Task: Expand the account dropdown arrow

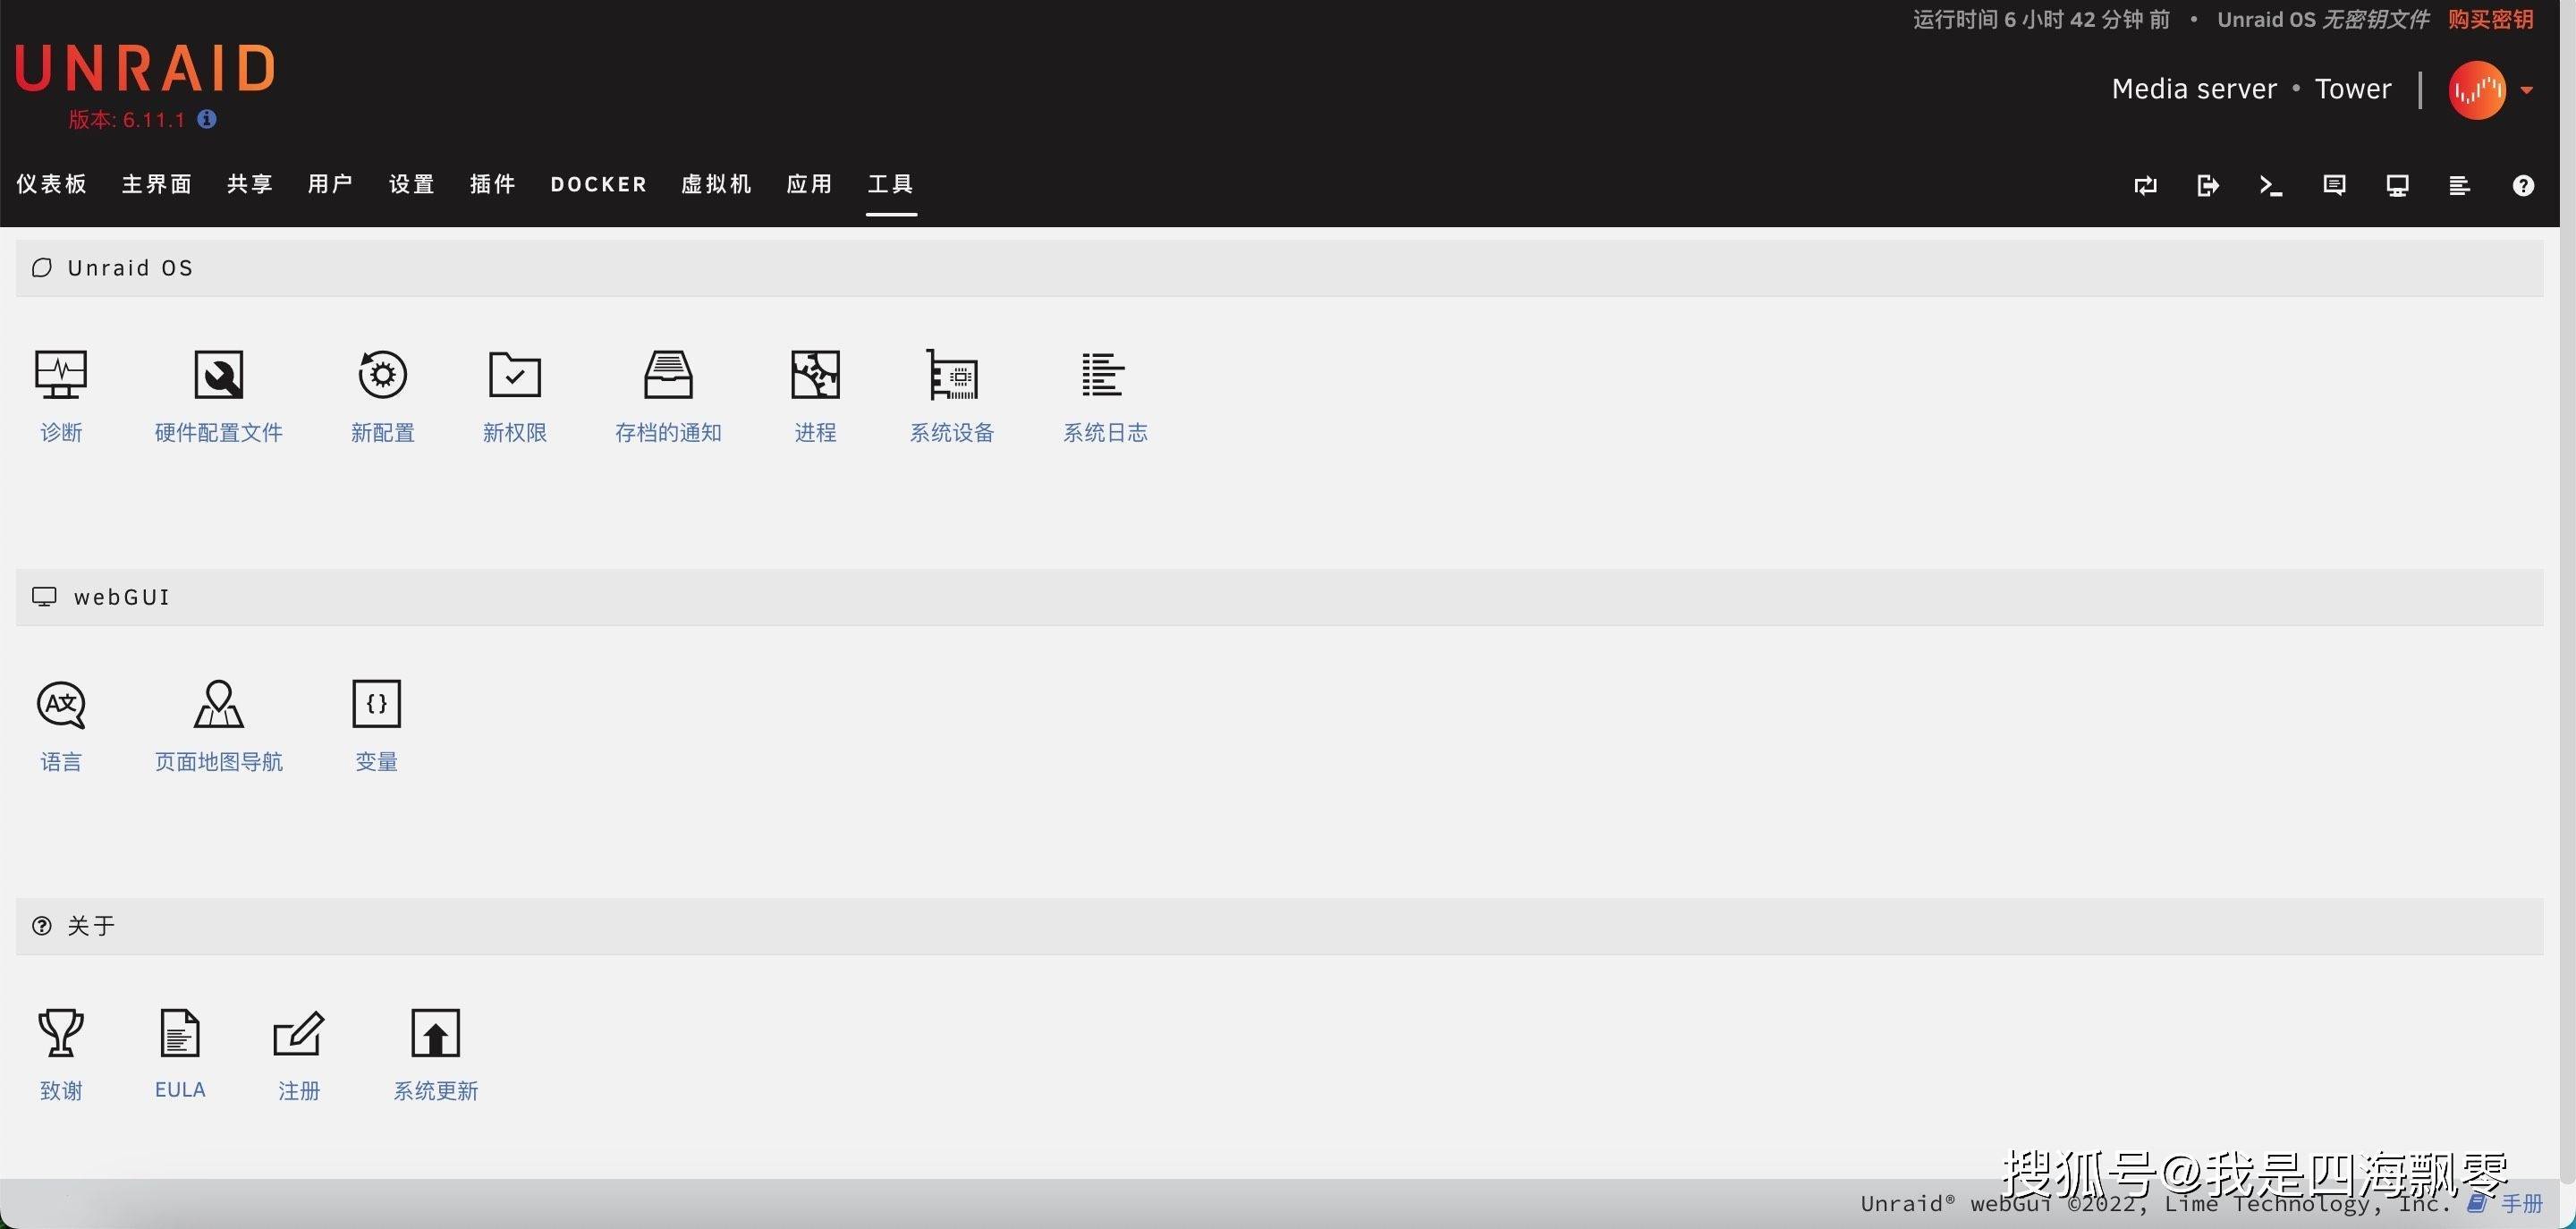Action: (2527, 90)
